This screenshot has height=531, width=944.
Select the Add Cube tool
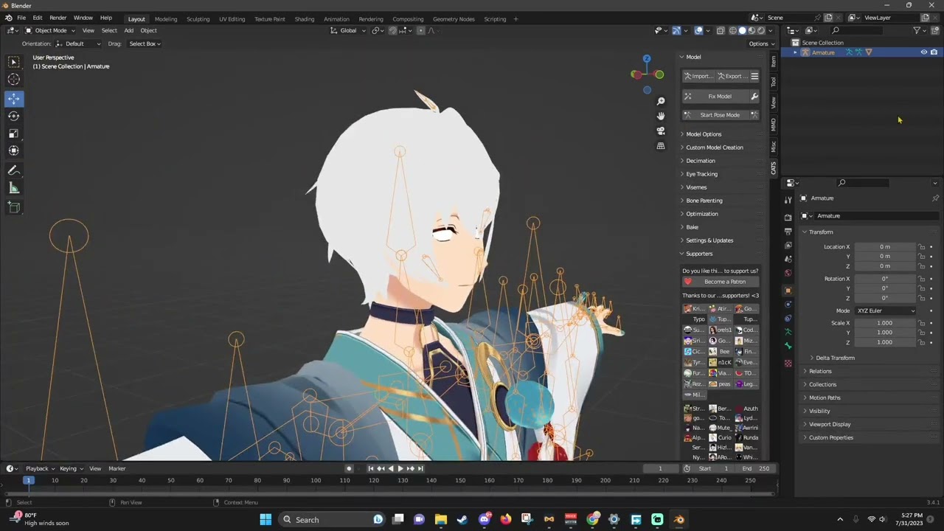click(14, 207)
